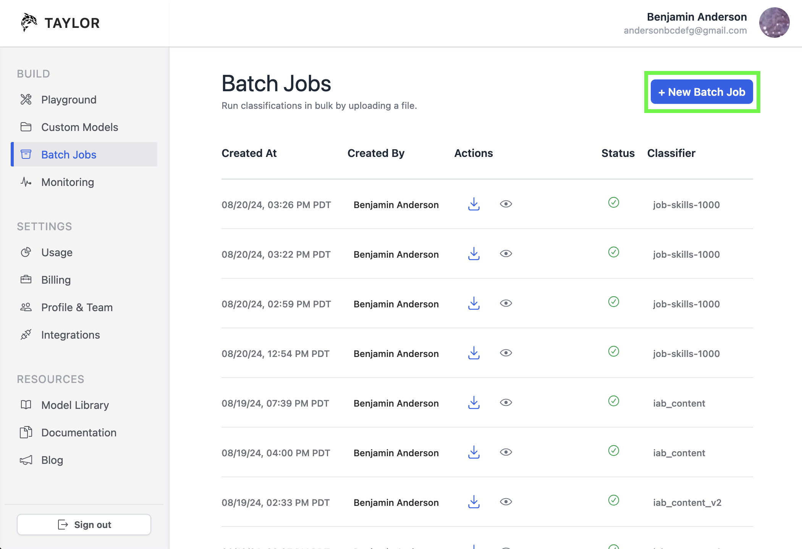The width and height of the screenshot is (802, 549).
Task: Click TAYLOR brand name text
Action: pyautogui.click(x=72, y=23)
